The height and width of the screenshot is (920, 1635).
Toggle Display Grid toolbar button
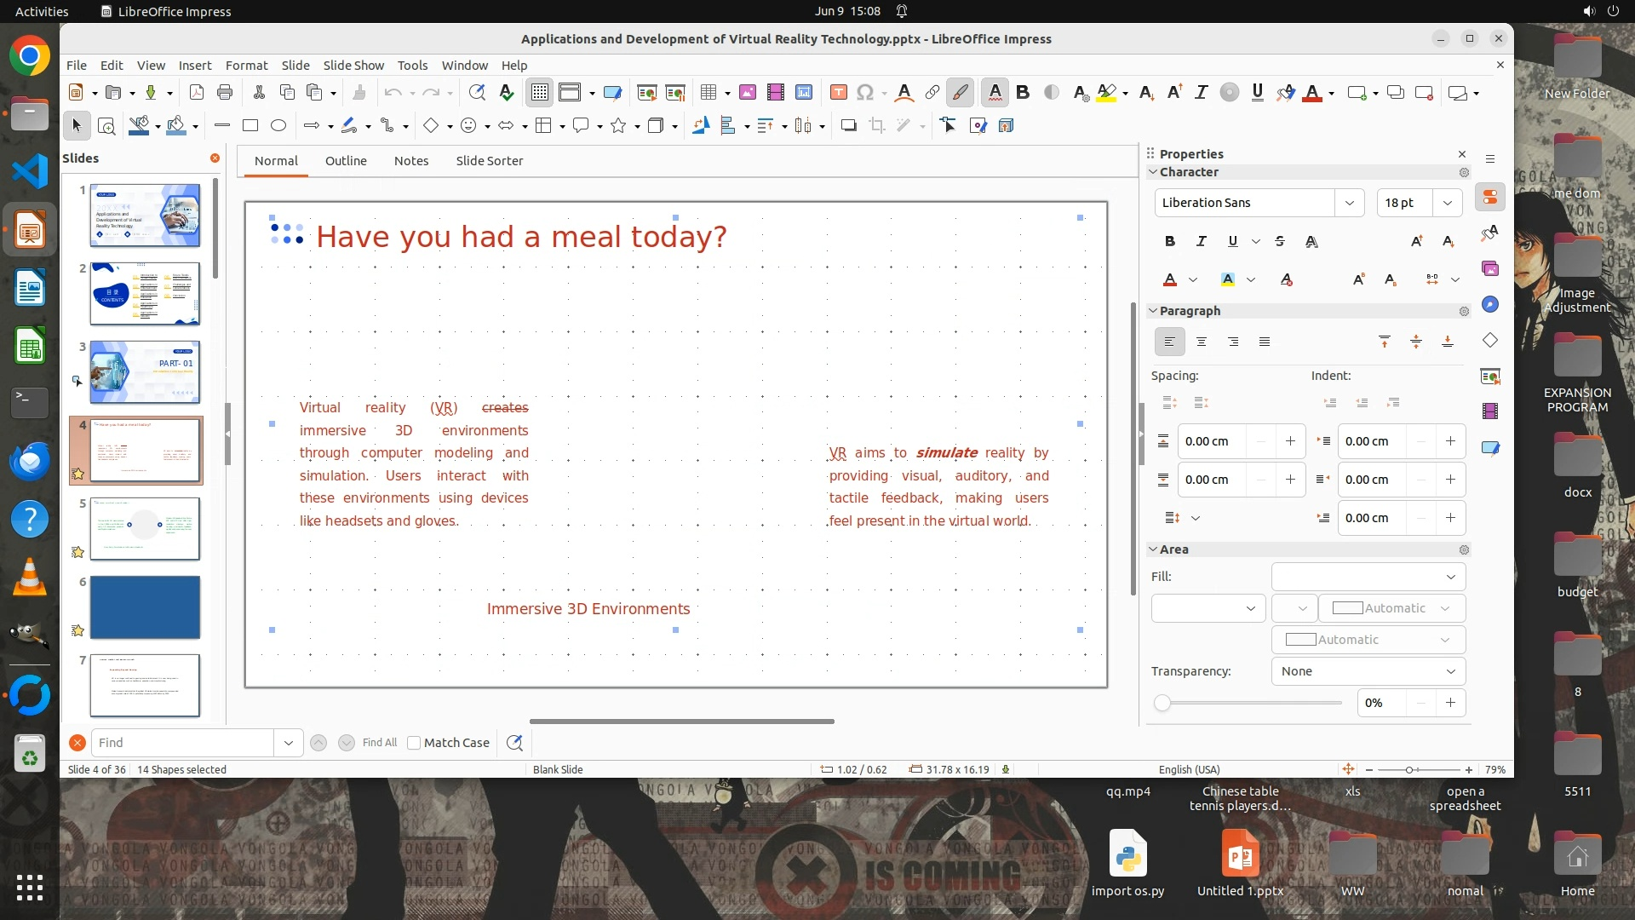(x=540, y=93)
